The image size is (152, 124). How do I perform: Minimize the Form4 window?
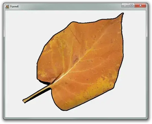[x=125, y=5]
